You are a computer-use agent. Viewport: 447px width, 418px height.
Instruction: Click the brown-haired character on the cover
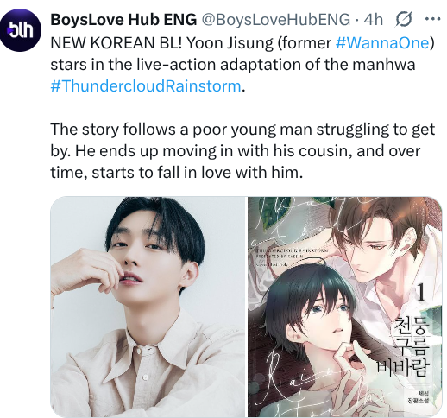(x=381, y=250)
